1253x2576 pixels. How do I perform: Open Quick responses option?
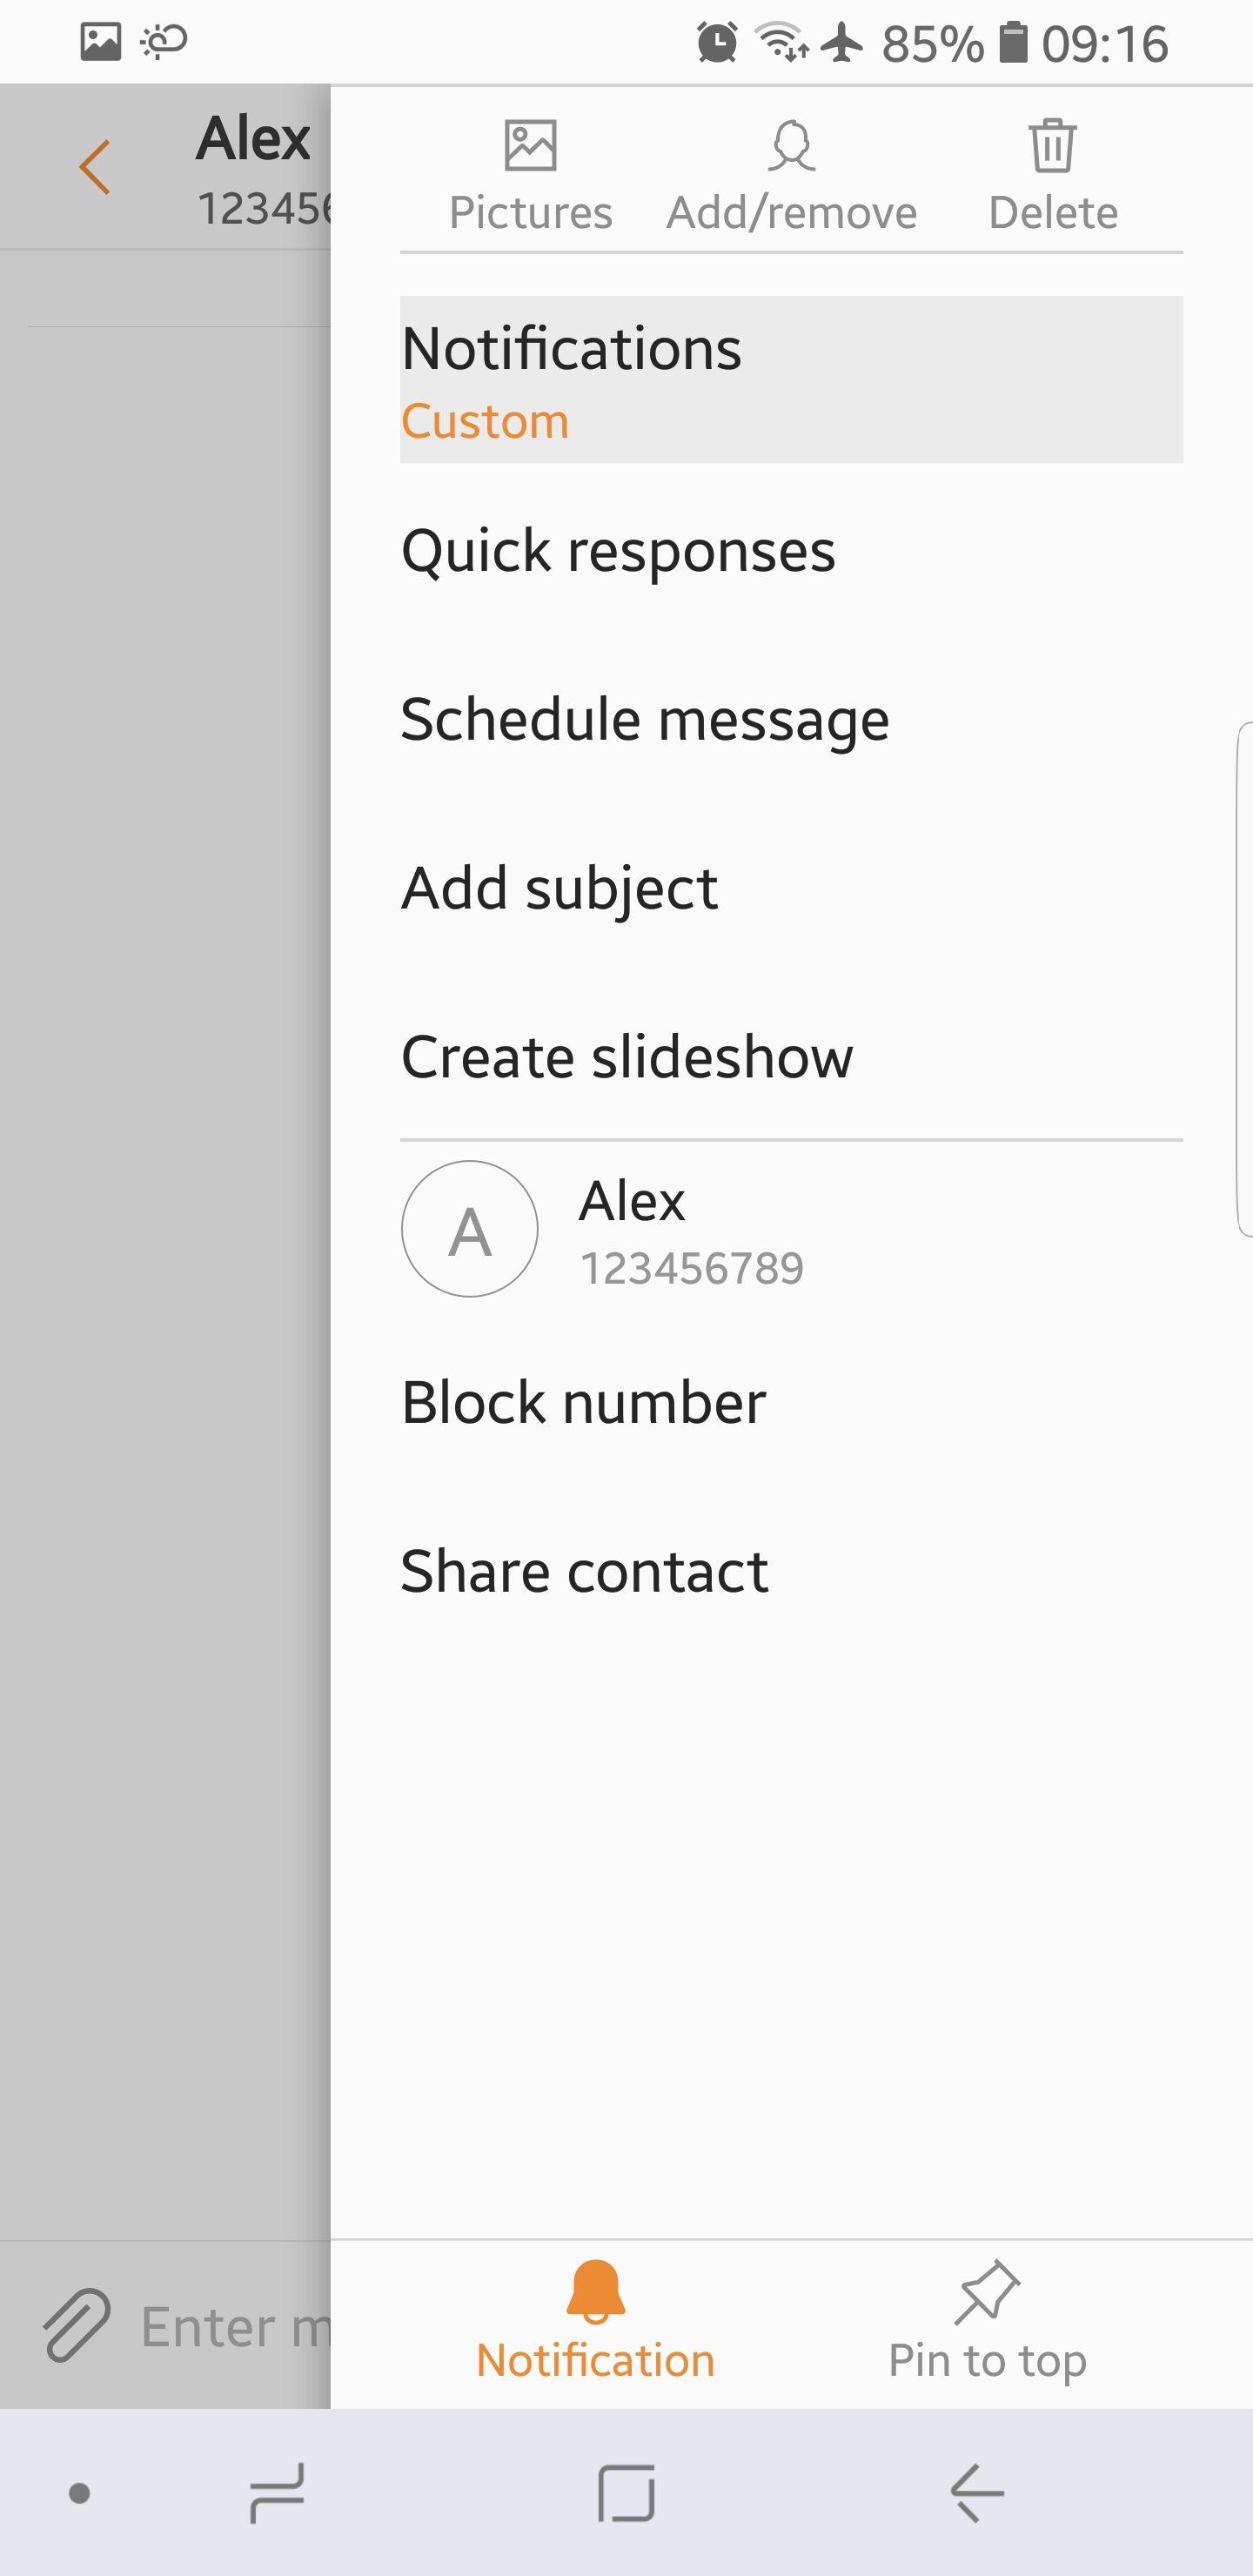click(791, 550)
